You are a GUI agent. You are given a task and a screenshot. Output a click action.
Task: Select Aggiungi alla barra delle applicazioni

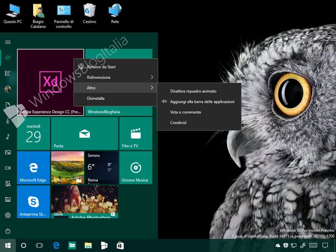point(199,102)
